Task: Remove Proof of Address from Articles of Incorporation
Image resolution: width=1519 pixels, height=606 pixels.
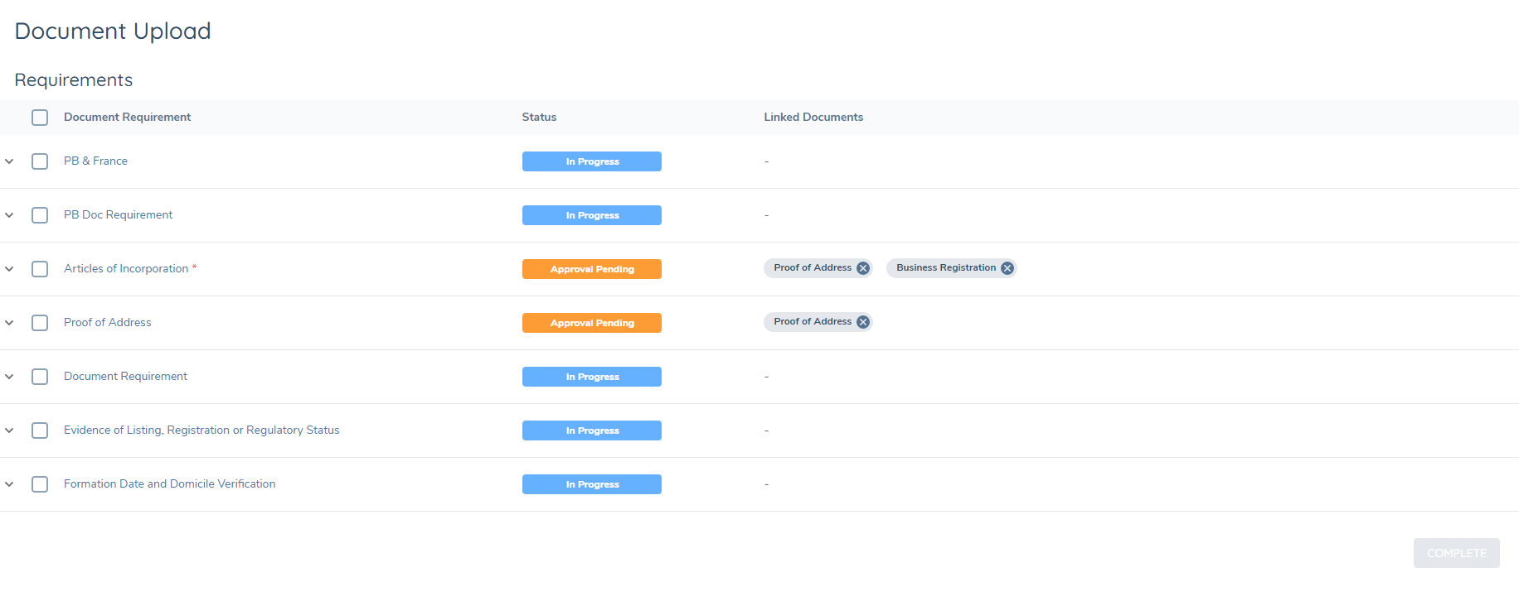Action: tap(862, 268)
